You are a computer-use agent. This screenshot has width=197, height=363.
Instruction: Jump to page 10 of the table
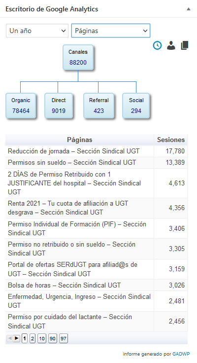click(42, 339)
